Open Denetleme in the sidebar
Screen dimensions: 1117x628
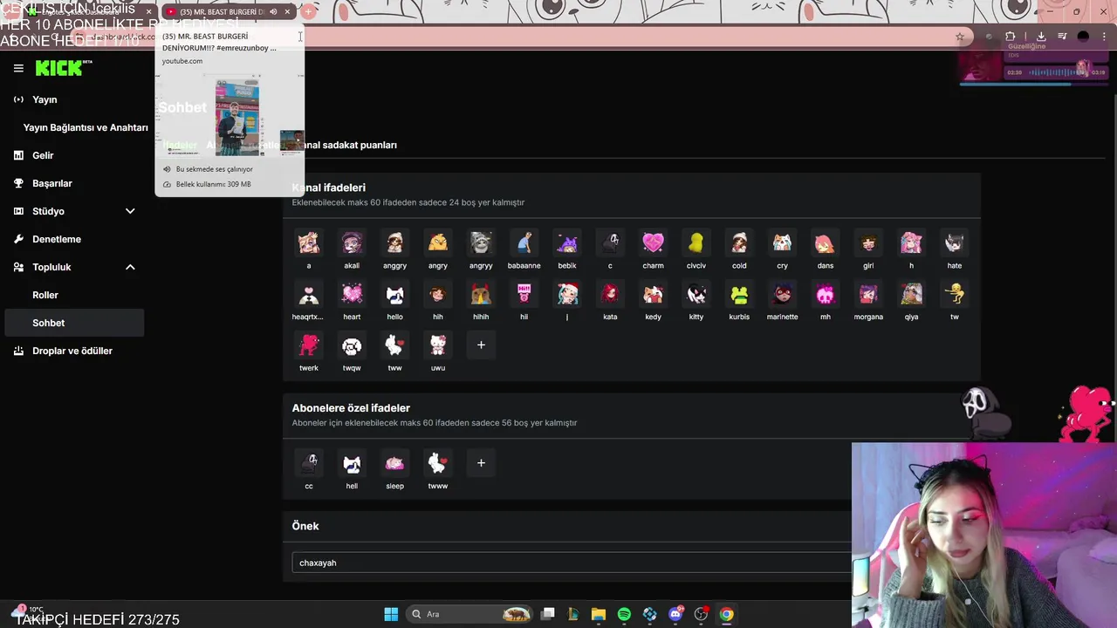pos(57,239)
